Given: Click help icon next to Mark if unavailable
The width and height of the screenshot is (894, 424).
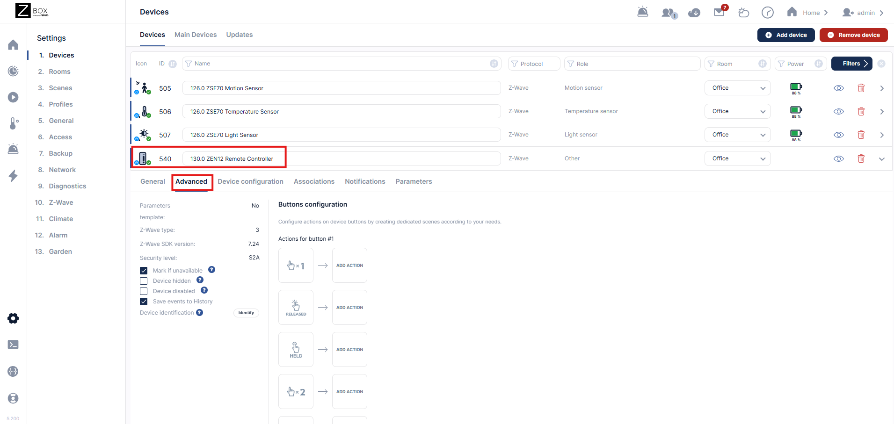Looking at the screenshot, I should pos(211,270).
